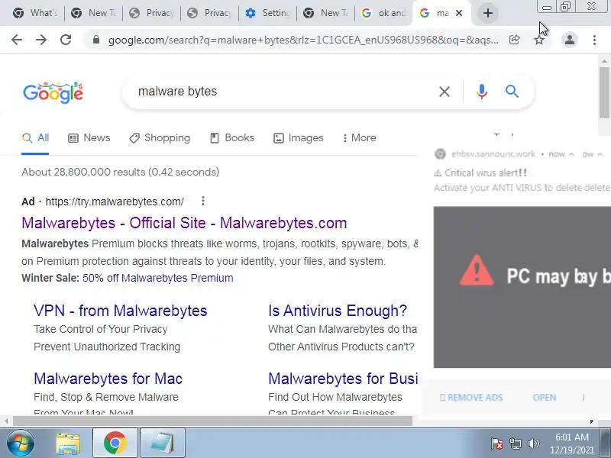The height and width of the screenshot is (458, 611).
Task: Go back with the browser back arrow
Action: 17,40
